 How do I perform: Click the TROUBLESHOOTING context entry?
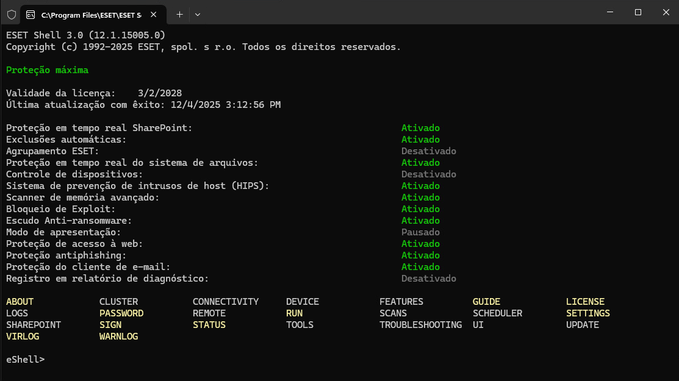[x=420, y=325]
